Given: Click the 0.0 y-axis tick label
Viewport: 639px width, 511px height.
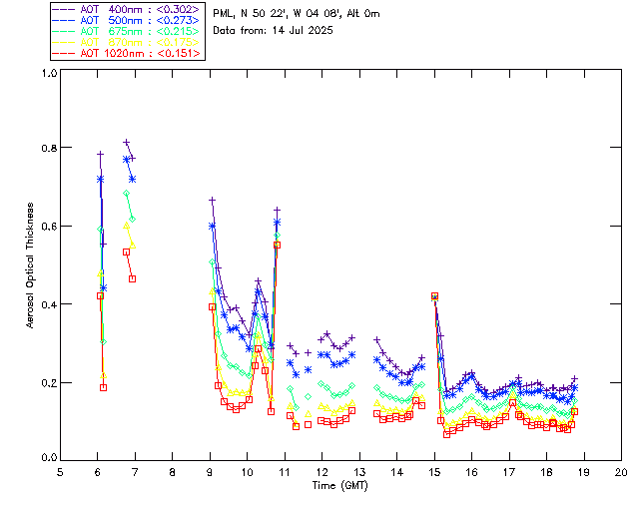Looking at the screenshot, I should tap(49, 458).
